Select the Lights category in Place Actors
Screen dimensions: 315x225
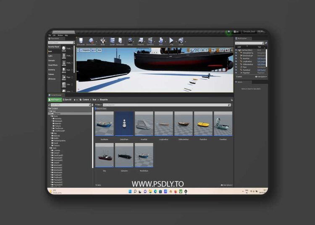tap(50, 55)
